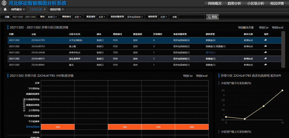The width and height of the screenshot is (289, 138).
Task: Click the 切换差 row label
Action: (x=36, y=132)
